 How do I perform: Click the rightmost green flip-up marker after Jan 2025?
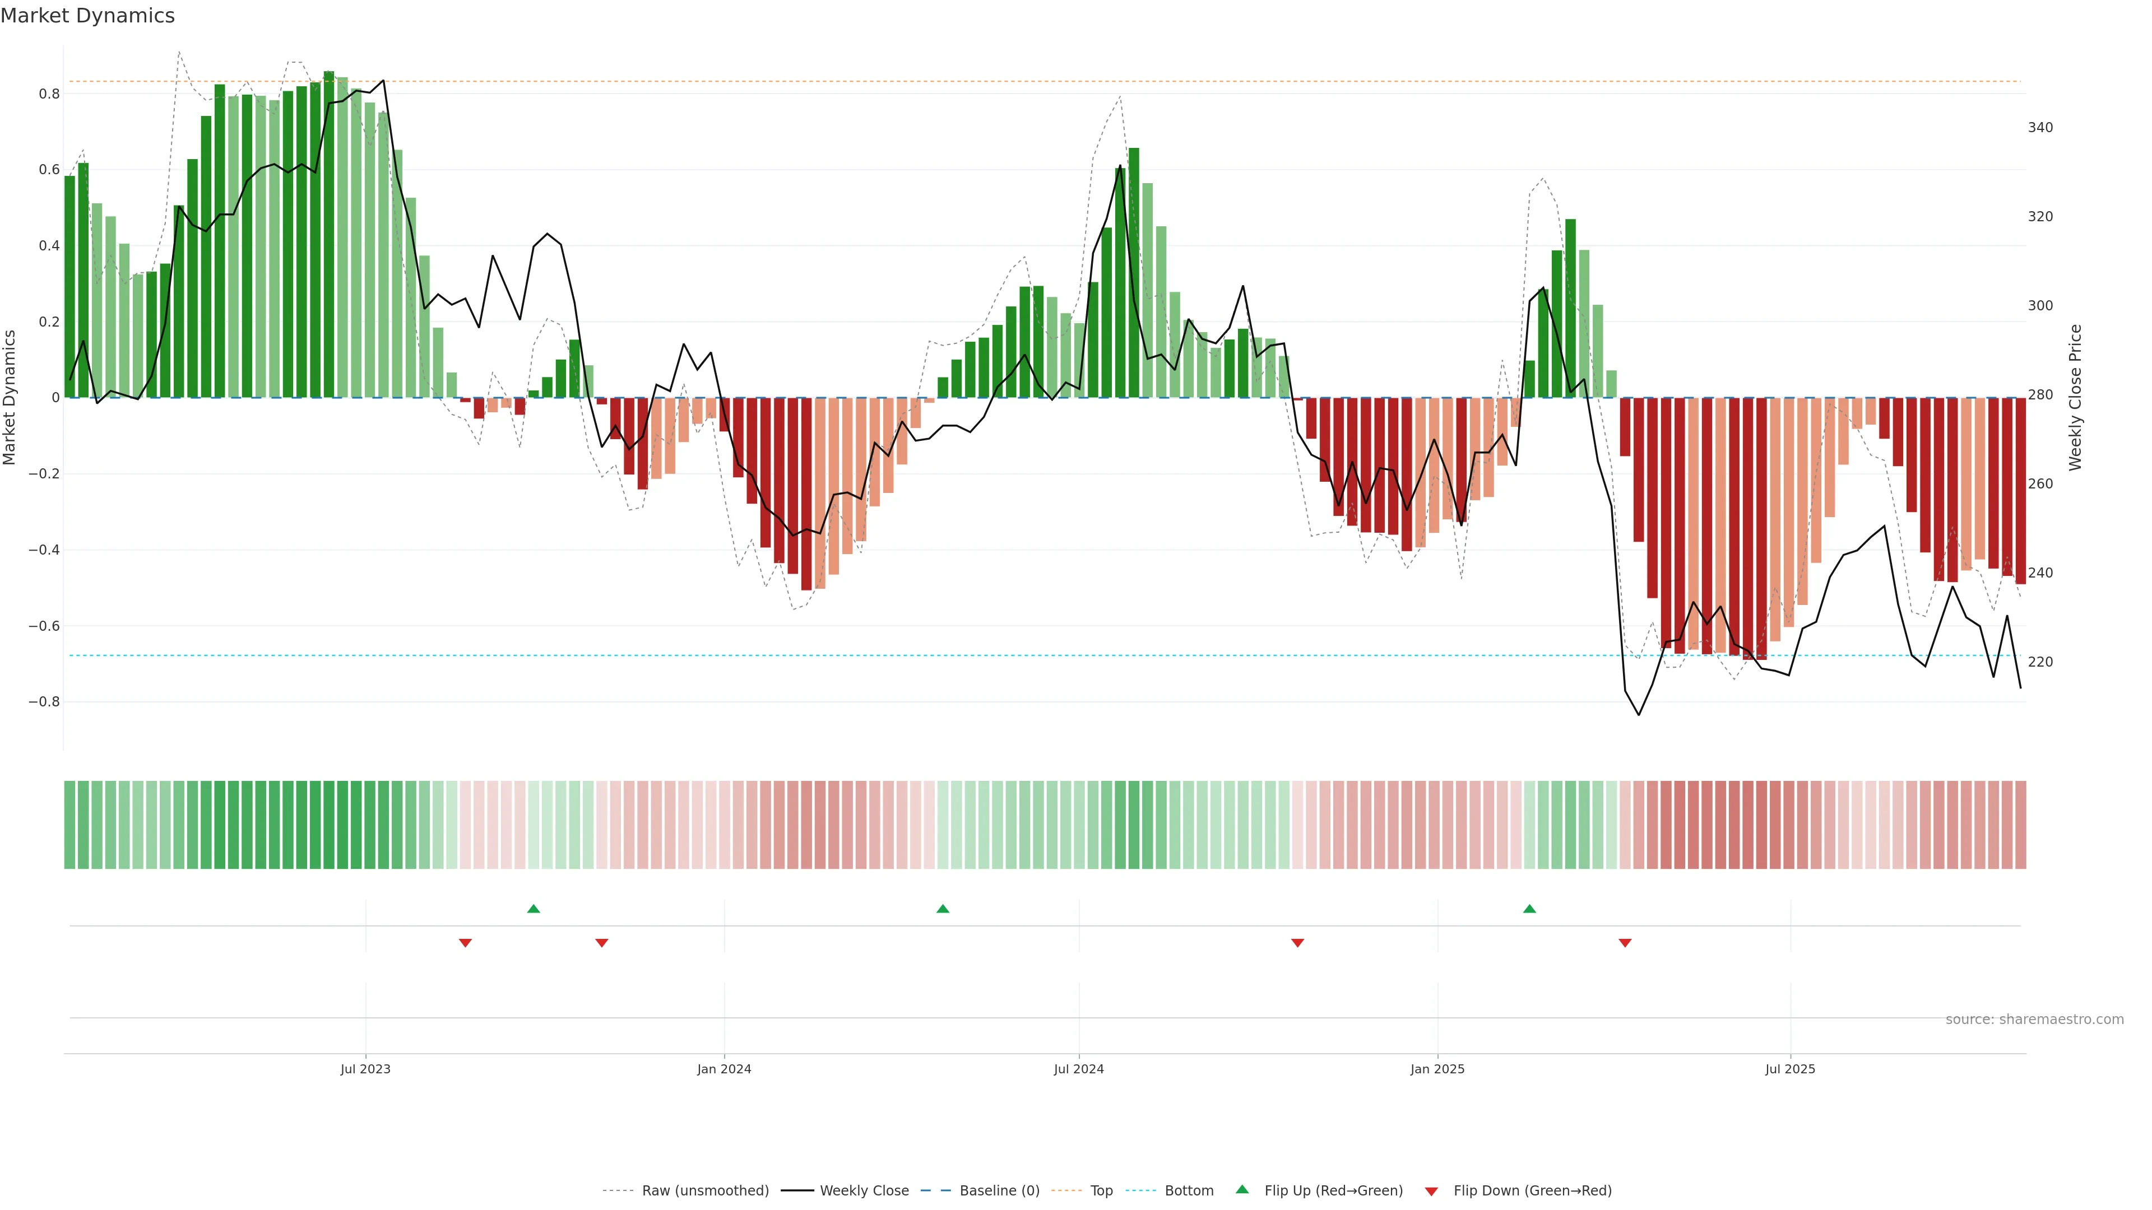point(1529,909)
